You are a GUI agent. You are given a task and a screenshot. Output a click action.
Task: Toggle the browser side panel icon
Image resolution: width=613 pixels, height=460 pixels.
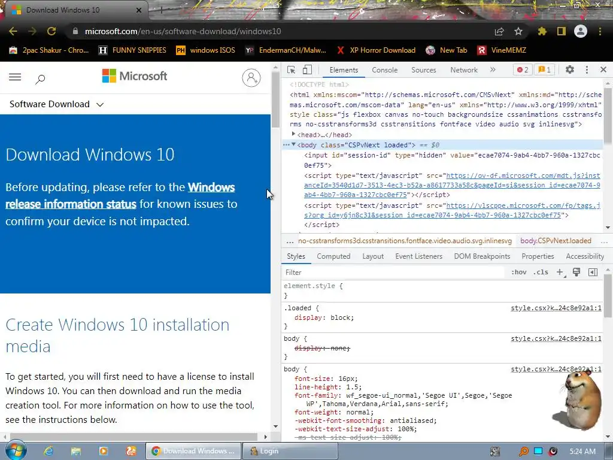click(562, 31)
